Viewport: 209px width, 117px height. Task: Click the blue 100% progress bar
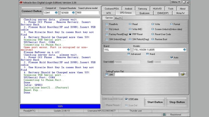pos(60,106)
